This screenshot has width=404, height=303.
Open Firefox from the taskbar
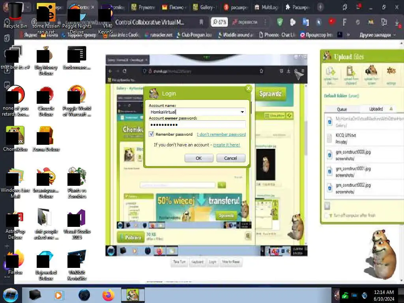[108, 295]
